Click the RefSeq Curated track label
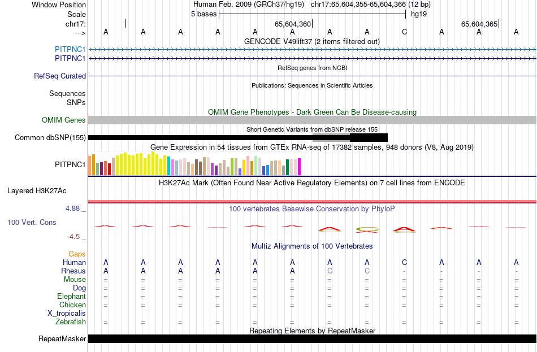This screenshot has width=537, height=352. point(60,76)
